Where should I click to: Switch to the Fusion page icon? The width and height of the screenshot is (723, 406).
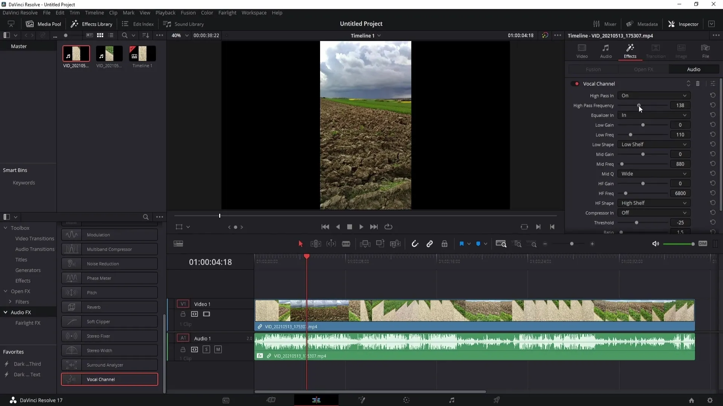coord(361,400)
